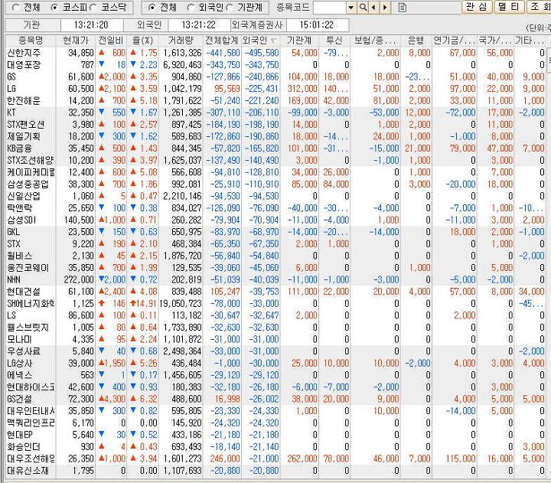Select the GKL stock name
Screen dimensions: 551x483
click(x=13, y=232)
